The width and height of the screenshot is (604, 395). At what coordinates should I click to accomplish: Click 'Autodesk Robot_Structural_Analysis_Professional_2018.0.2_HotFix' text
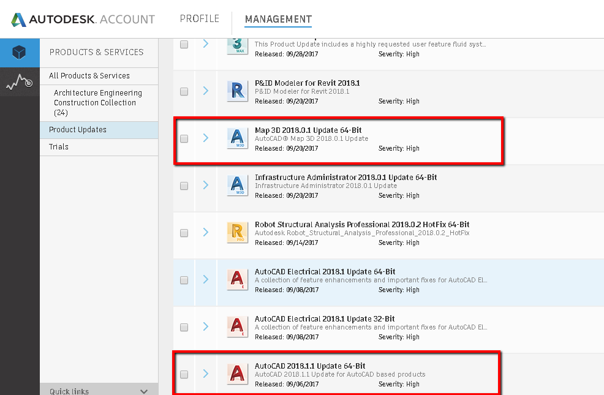click(362, 233)
